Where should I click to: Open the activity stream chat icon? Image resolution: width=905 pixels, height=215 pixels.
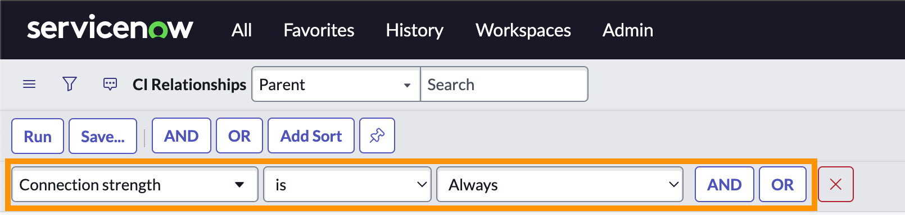click(x=110, y=85)
